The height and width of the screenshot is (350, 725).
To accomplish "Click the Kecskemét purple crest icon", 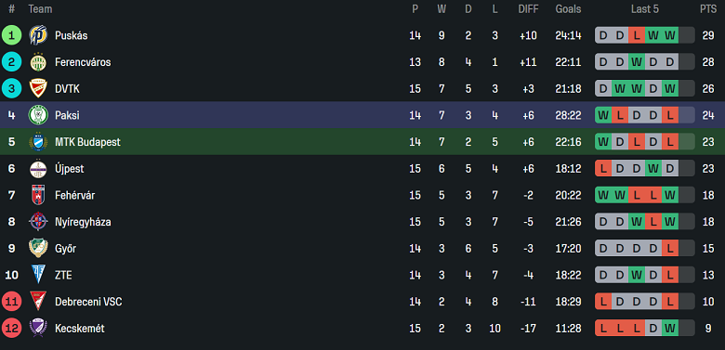I will [38, 329].
